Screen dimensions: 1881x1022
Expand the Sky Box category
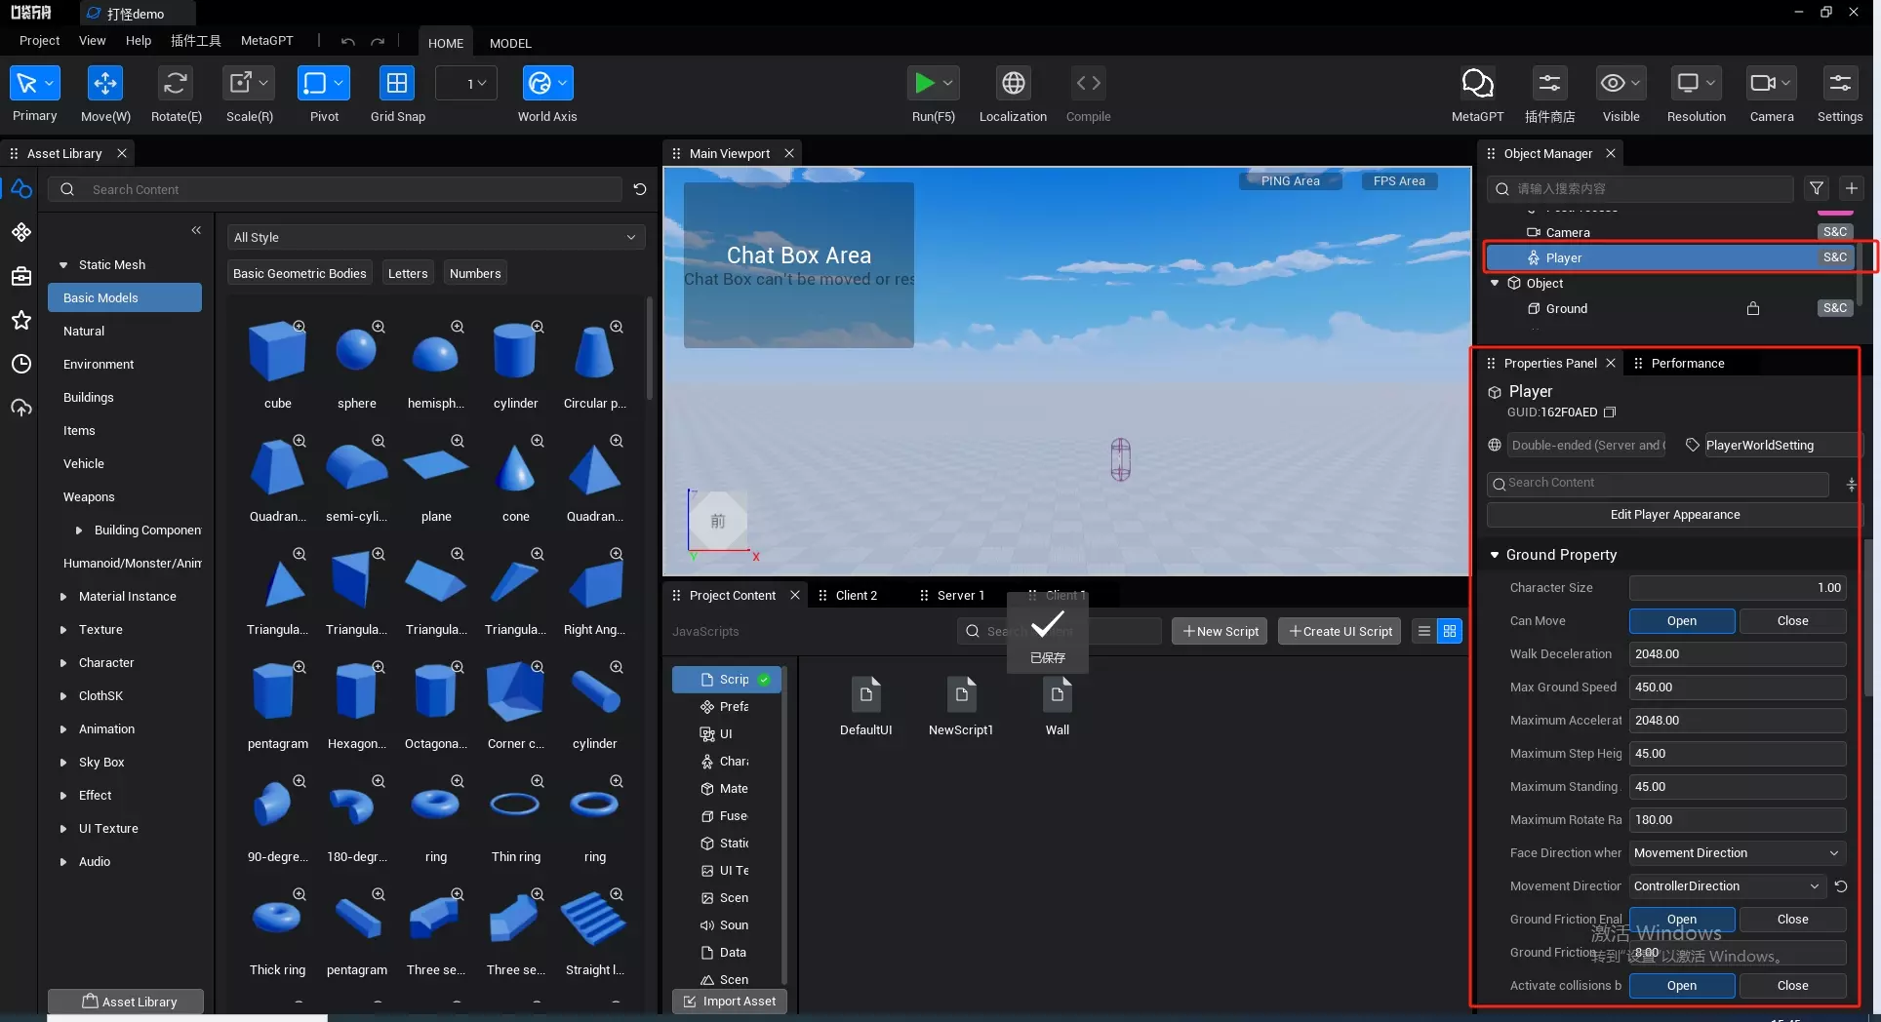point(63,763)
